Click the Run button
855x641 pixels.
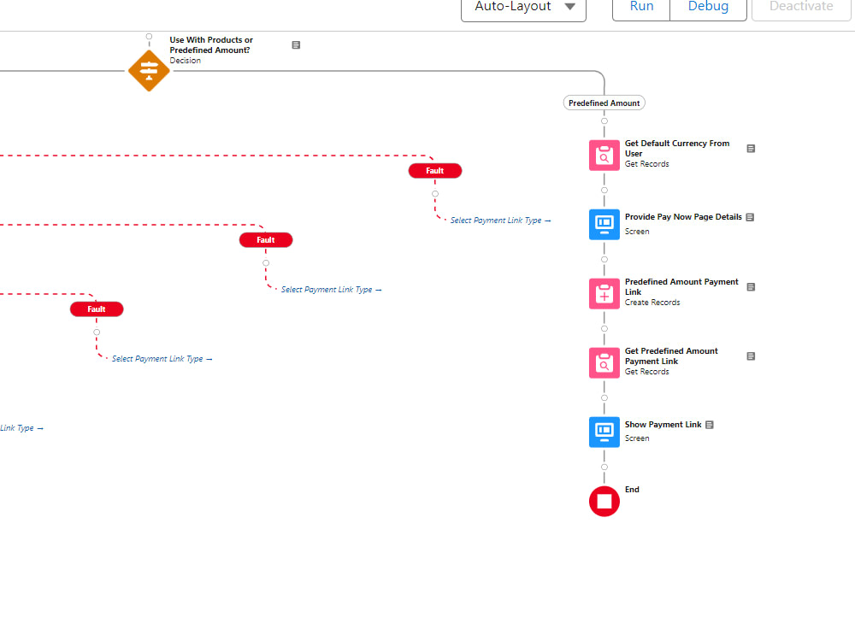point(641,8)
